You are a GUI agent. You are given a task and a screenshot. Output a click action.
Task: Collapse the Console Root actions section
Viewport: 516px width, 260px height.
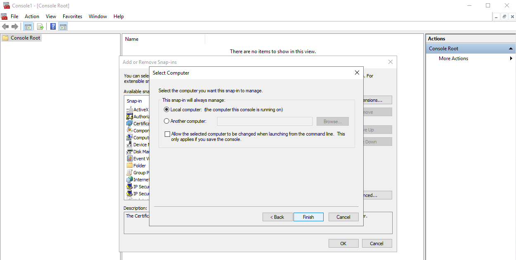tap(511, 49)
